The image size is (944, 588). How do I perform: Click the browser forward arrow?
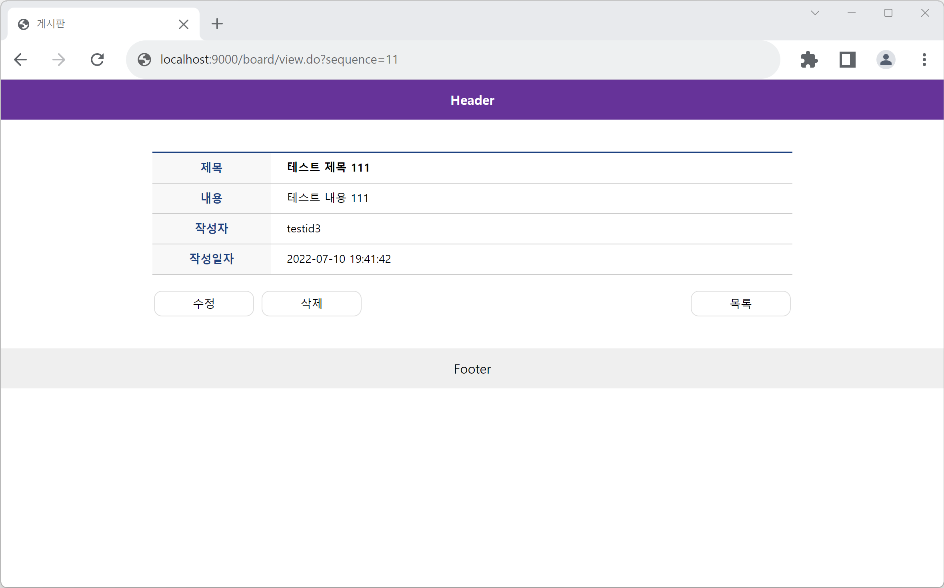click(59, 60)
